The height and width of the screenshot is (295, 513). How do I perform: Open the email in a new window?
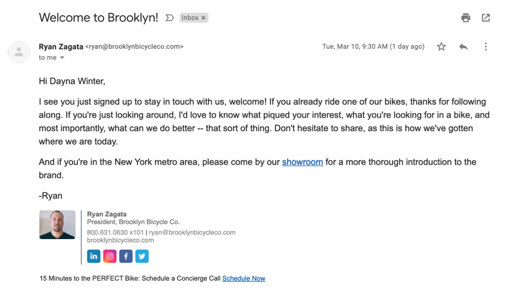(x=485, y=18)
